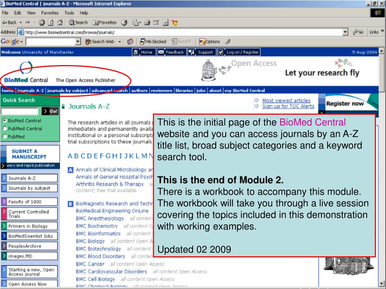
Task: Open the Edit menu
Action: (17, 13)
